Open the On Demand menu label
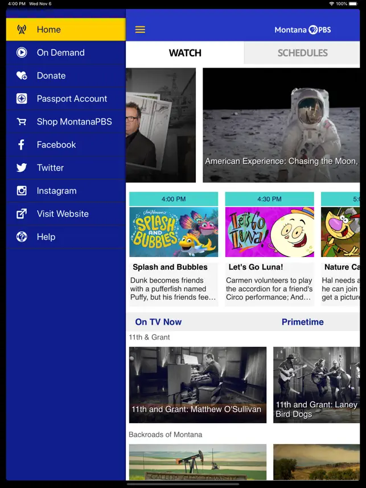This screenshot has width=366, height=488. click(61, 52)
